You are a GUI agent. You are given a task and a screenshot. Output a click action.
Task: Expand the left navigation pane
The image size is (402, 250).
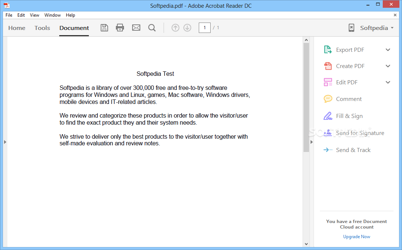pyautogui.click(x=5, y=142)
